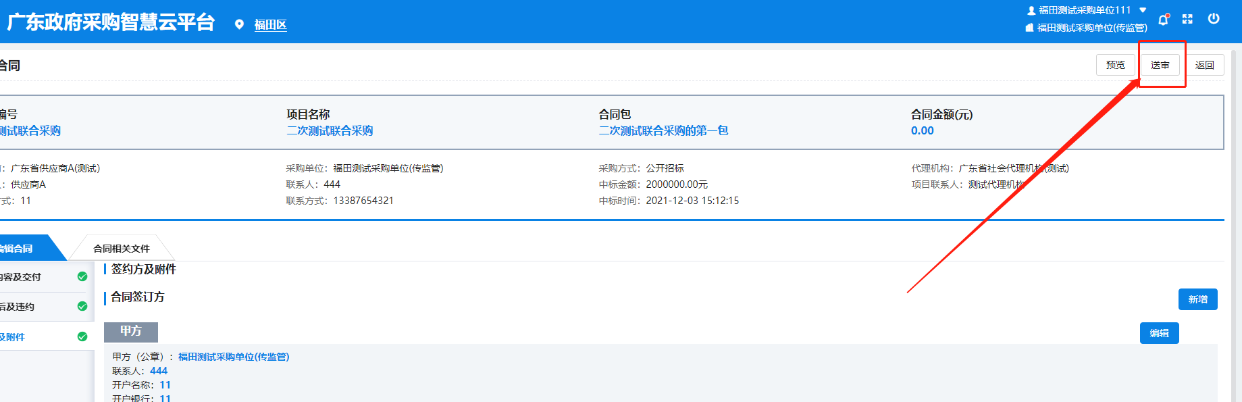Open the 二次测试联合采购的第一包 contract package link
This screenshot has width=1242, height=402.
coord(663,130)
